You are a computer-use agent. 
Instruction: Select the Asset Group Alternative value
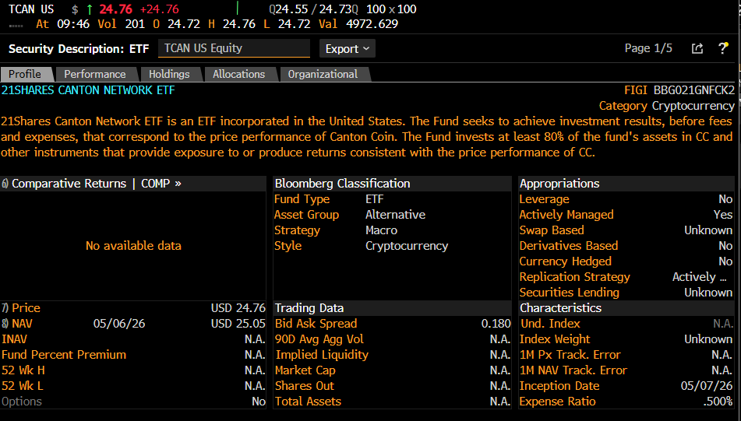coord(395,215)
